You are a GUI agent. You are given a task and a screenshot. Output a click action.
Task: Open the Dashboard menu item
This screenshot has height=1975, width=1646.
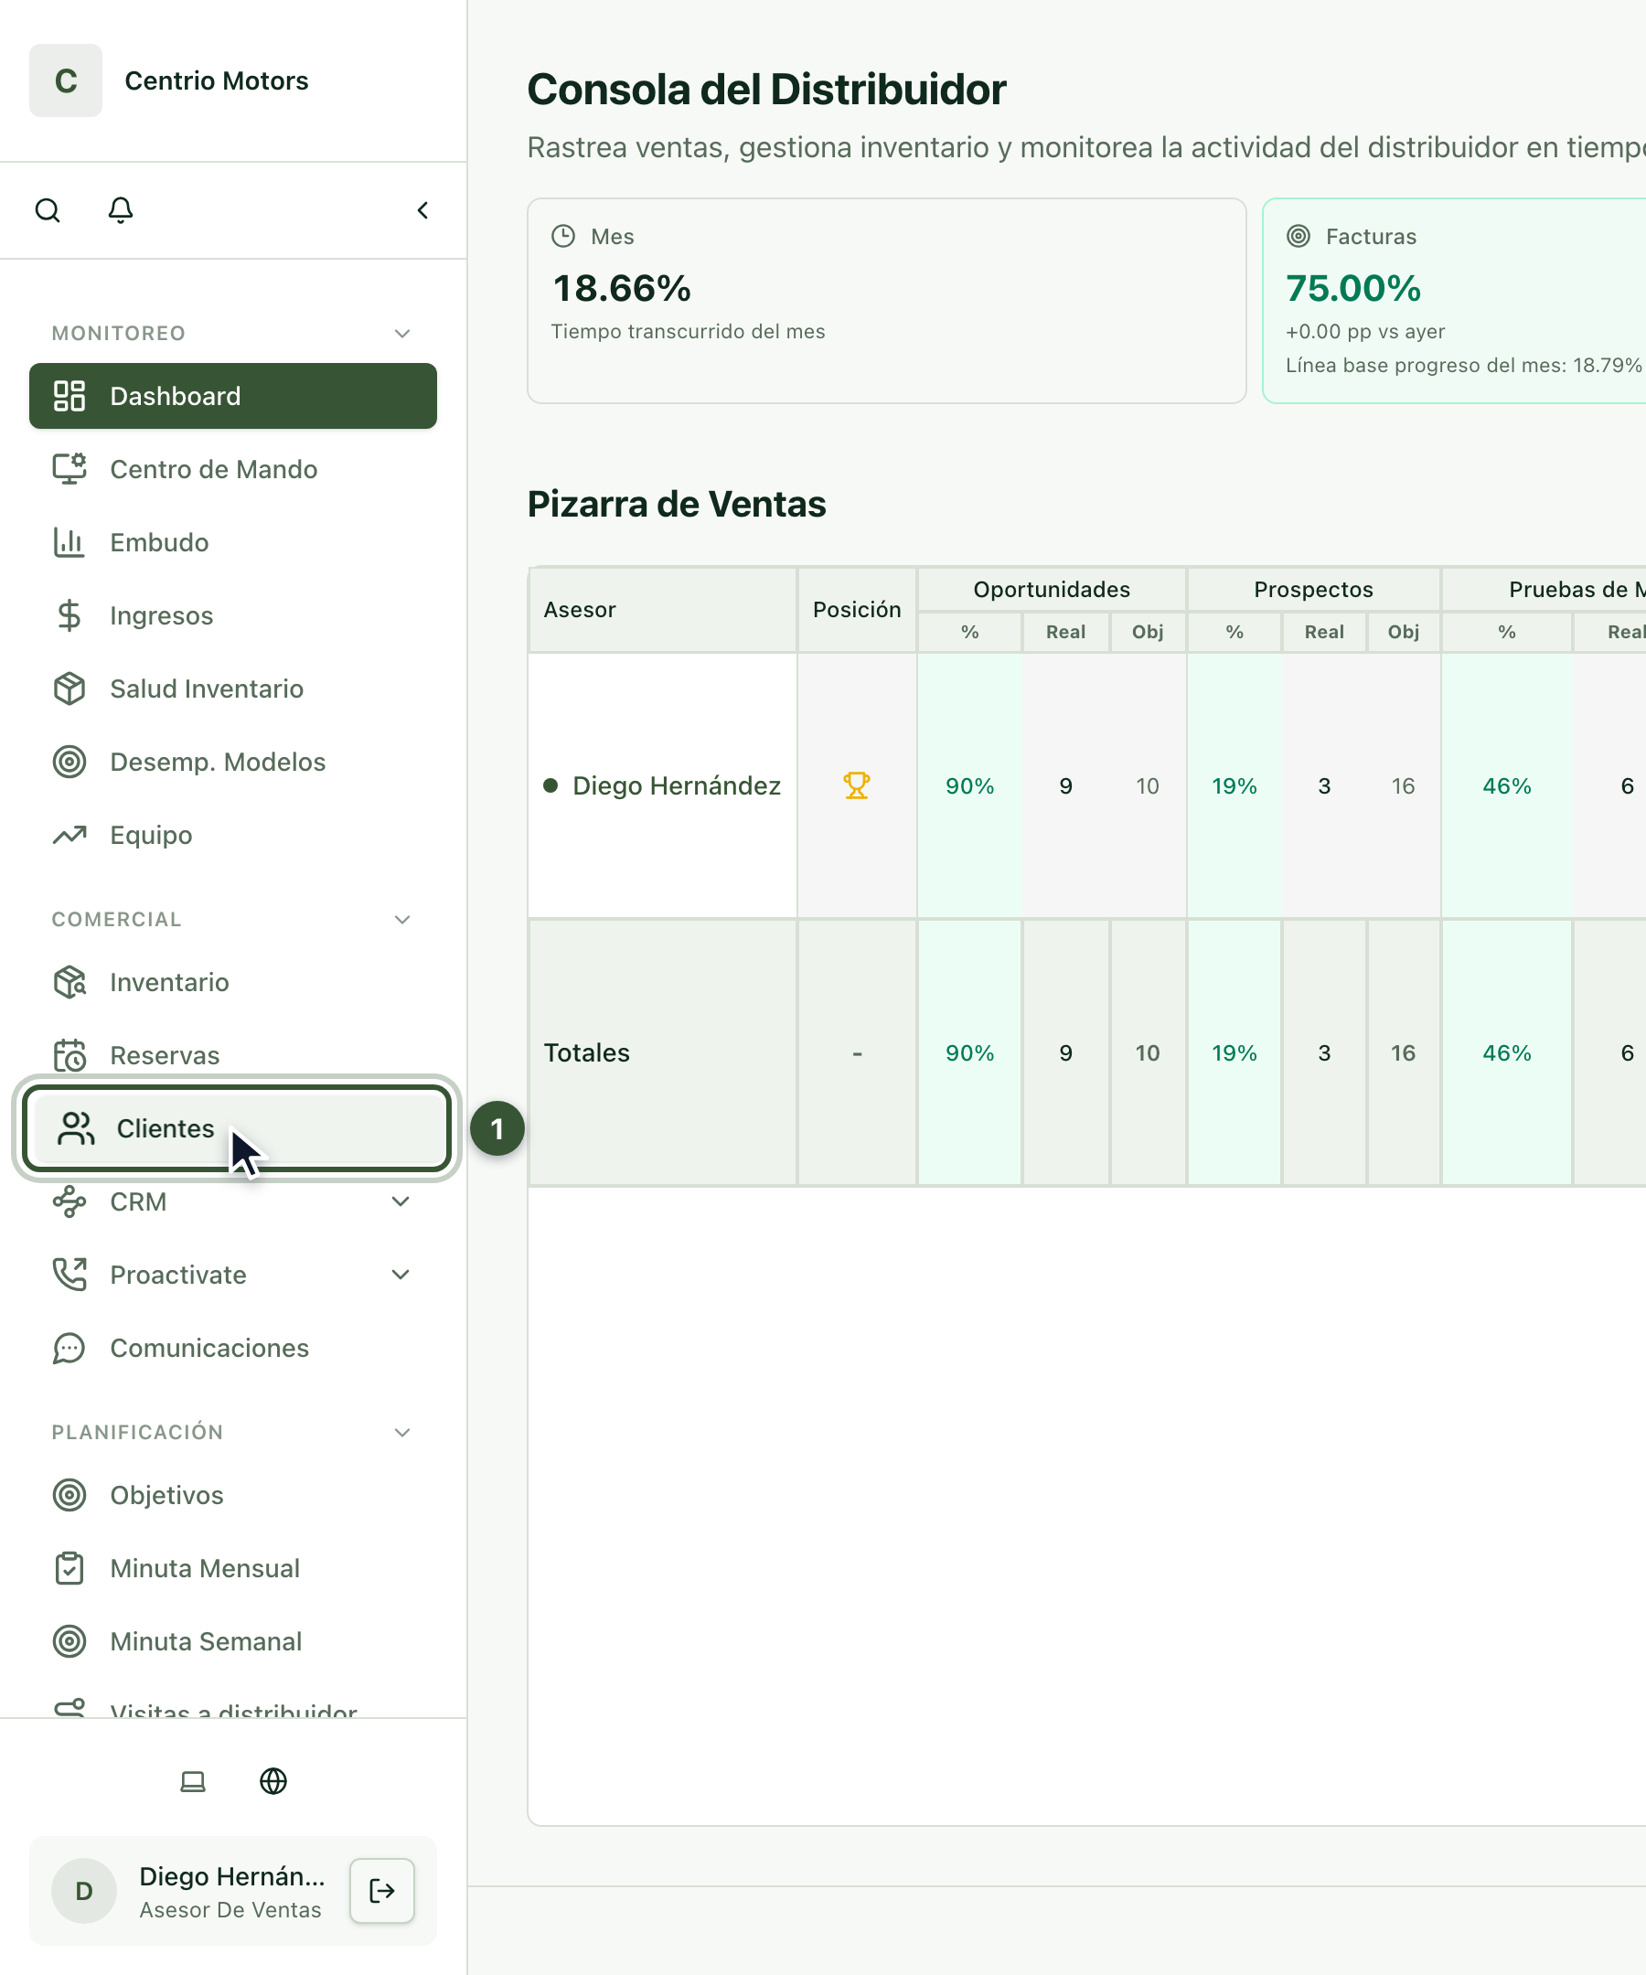233,396
